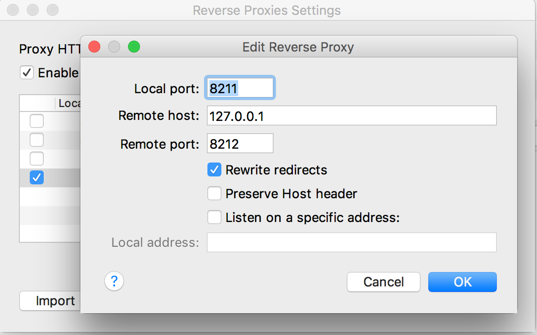The image size is (537, 335).
Task: Check the first row's checkbox in proxies table
Action: point(37,120)
